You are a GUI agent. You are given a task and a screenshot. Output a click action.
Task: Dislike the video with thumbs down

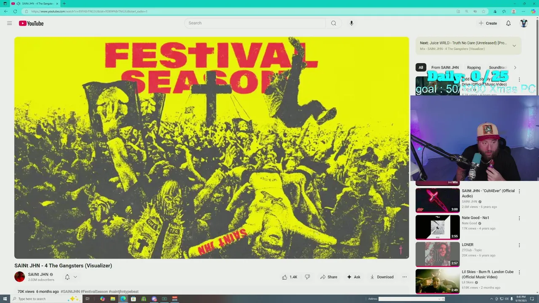coord(307,277)
